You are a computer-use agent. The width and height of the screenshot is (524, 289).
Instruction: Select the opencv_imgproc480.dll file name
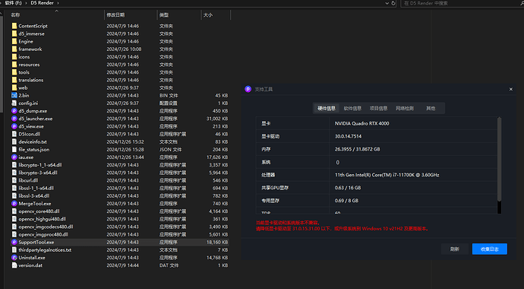(43, 234)
